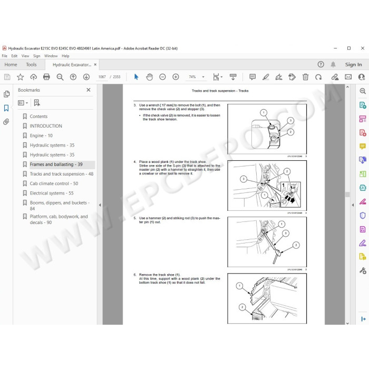369x369 pixels.
Task: Select the highlight text pen tool
Action: 266,77
